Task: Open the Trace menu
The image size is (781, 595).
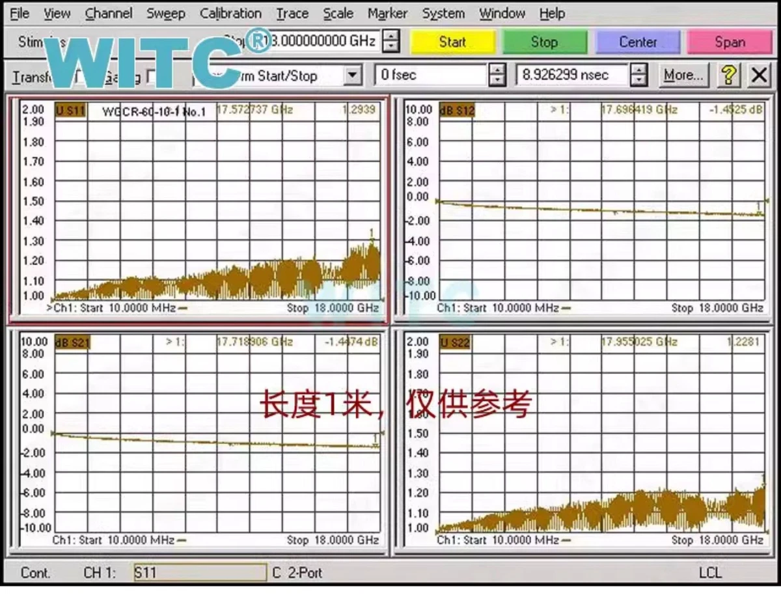Action: tap(292, 13)
